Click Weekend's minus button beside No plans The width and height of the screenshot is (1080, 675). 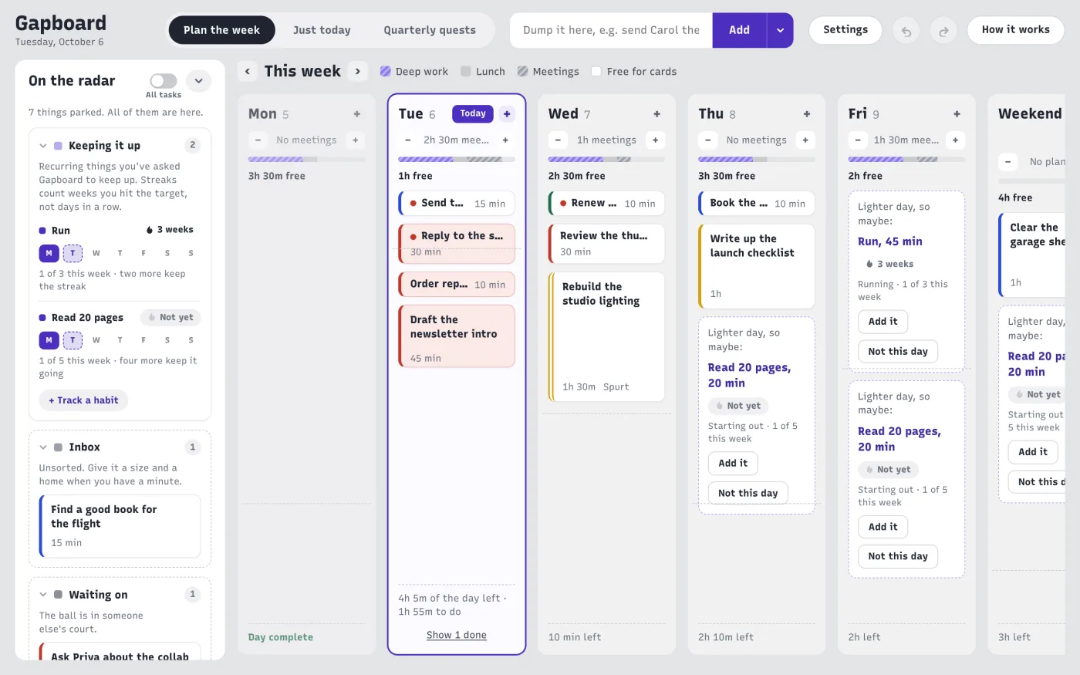pyautogui.click(x=1007, y=162)
